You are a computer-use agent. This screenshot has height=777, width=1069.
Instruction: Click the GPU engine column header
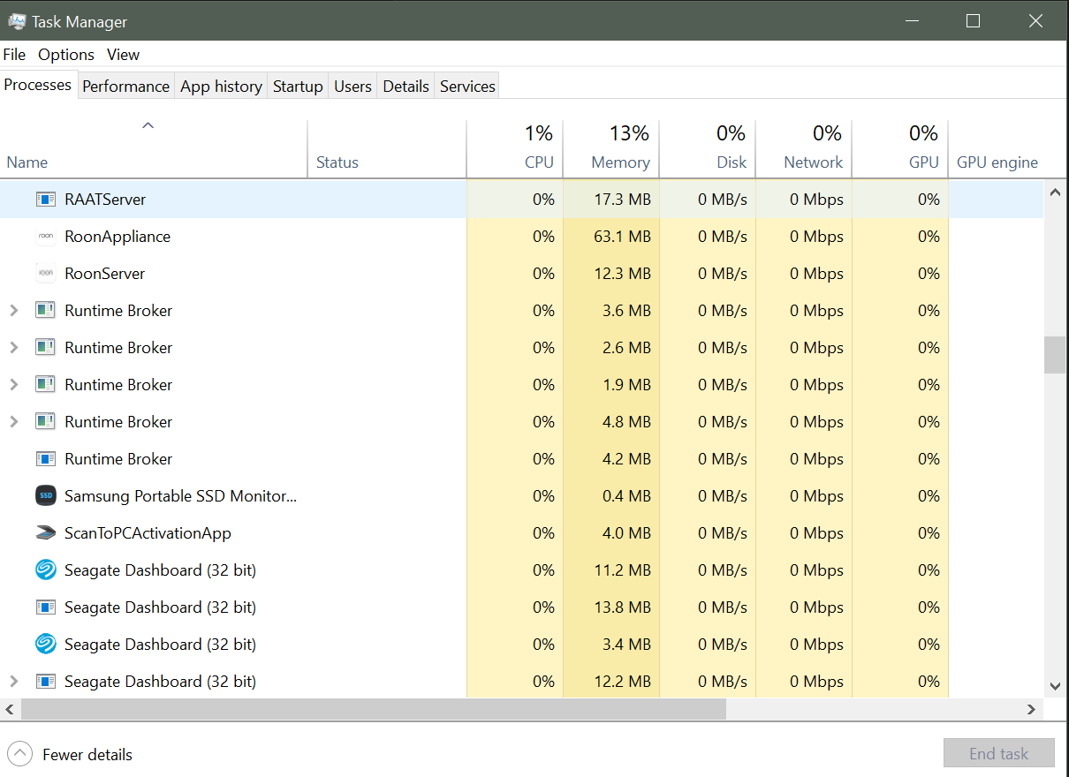[997, 162]
